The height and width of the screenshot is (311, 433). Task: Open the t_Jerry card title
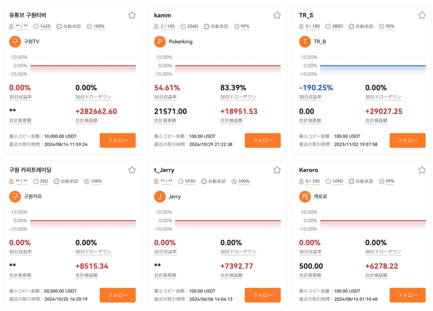(164, 170)
